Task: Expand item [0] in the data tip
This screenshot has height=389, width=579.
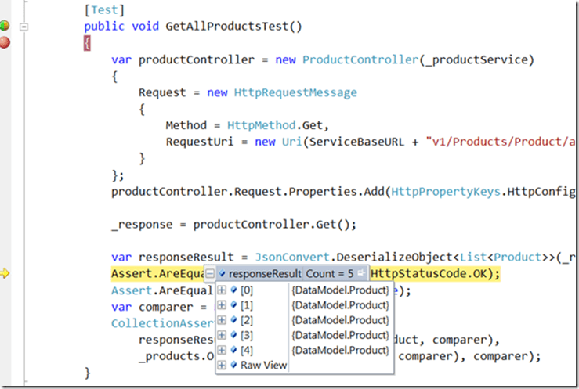Action: pyautogui.click(x=223, y=290)
